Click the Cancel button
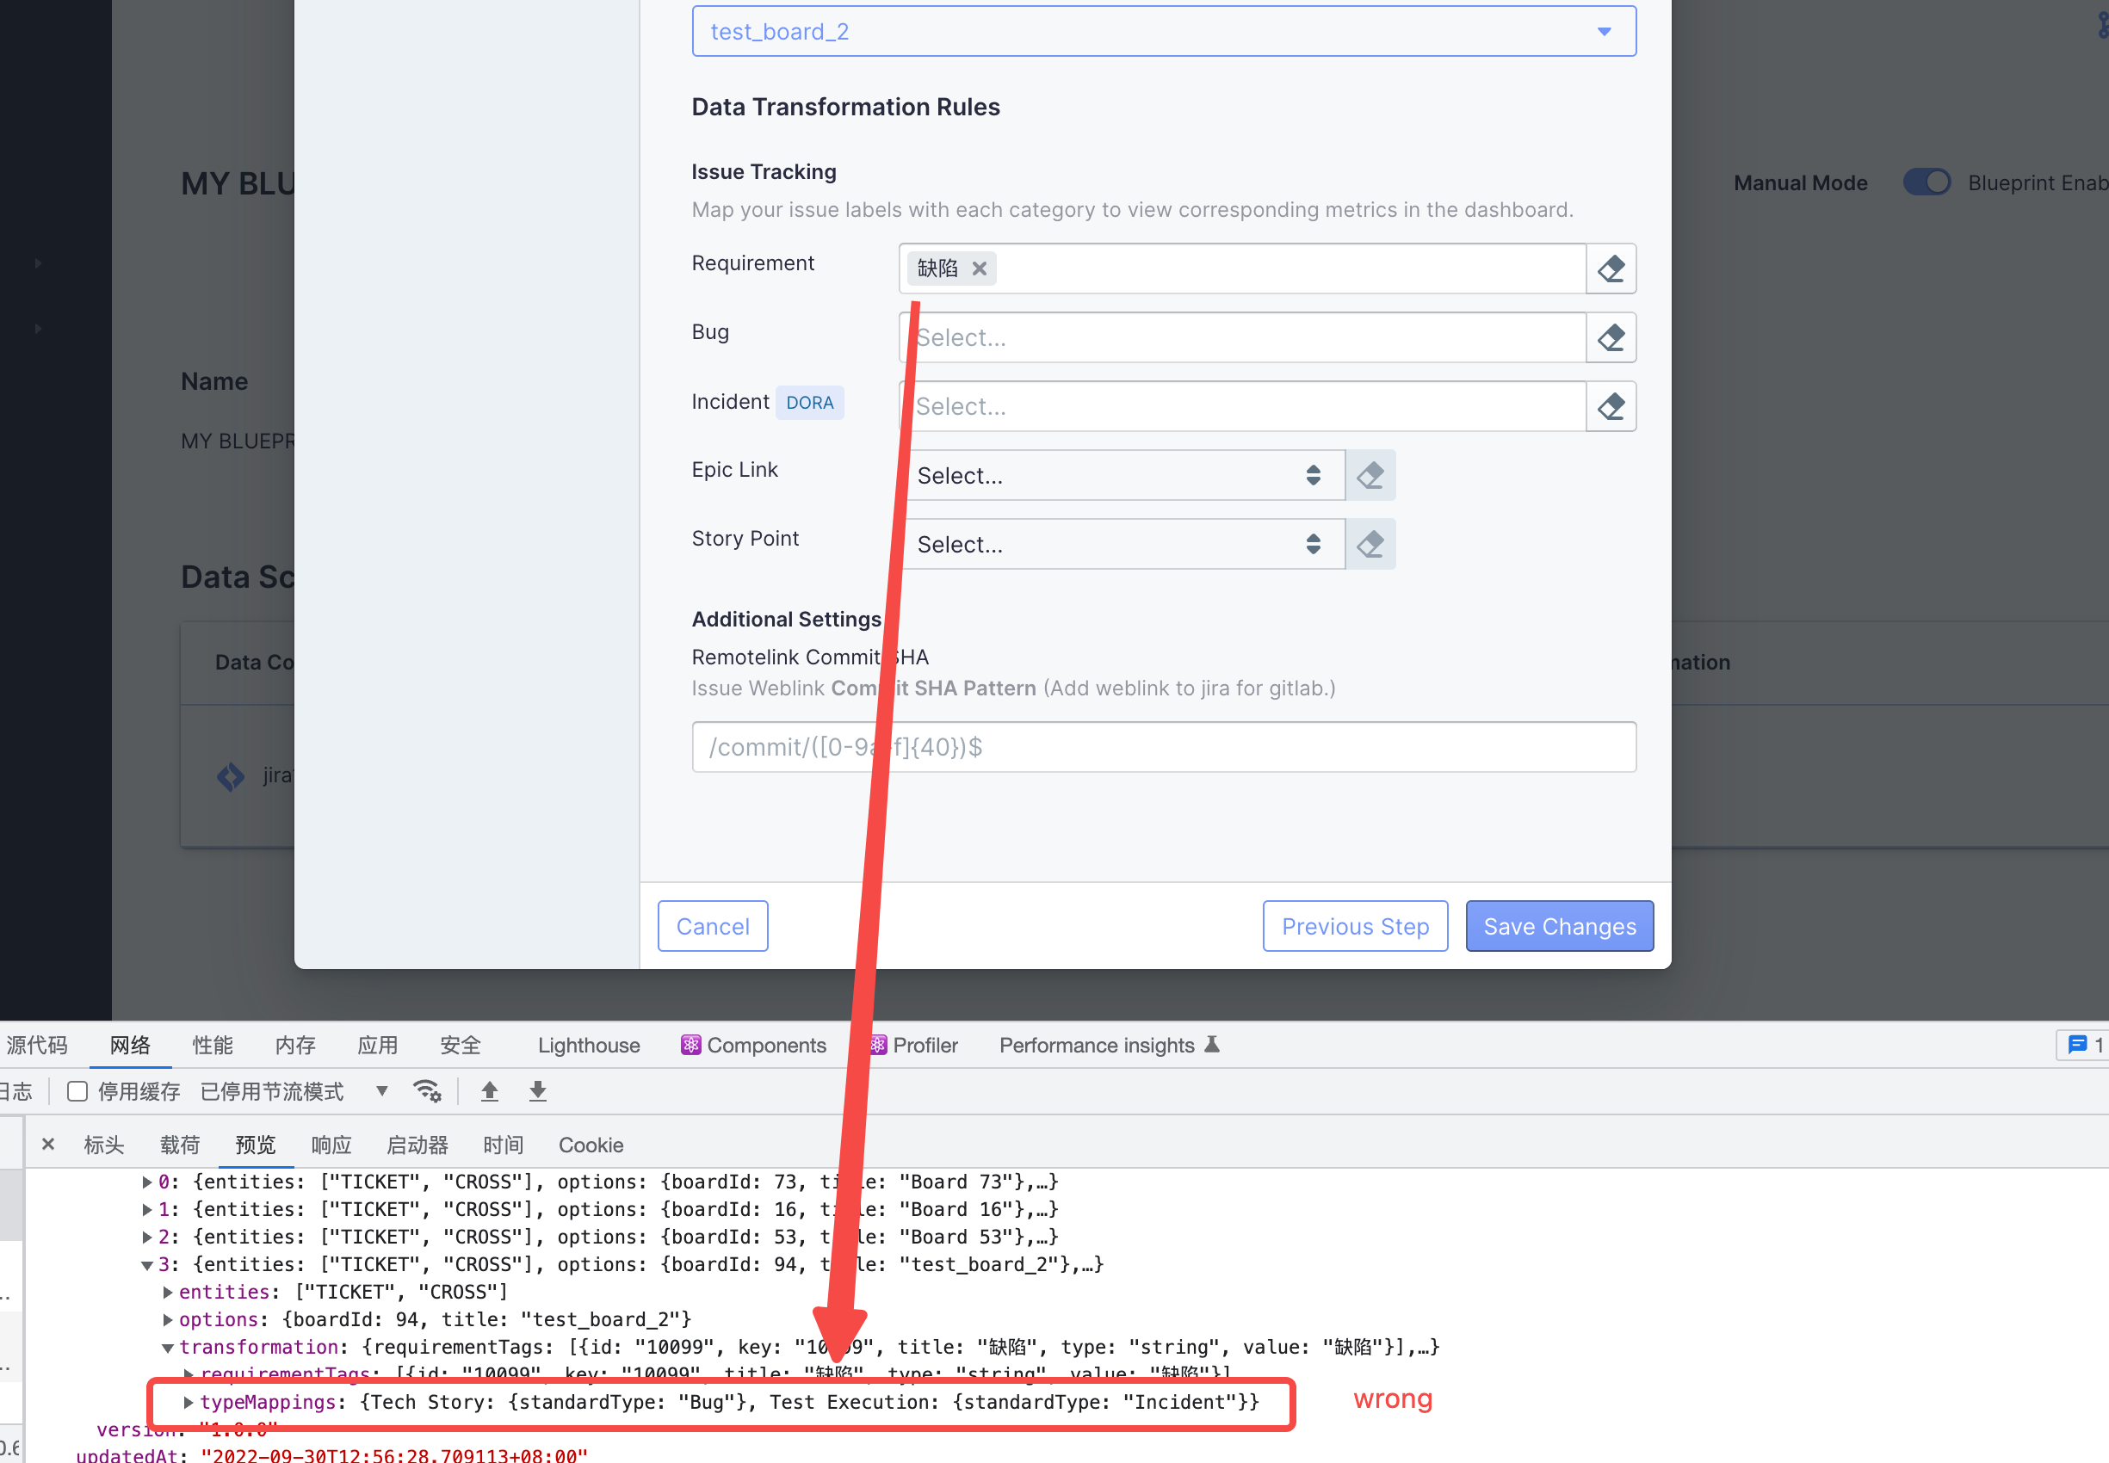The width and height of the screenshot is (2109, 1463). tap(713, 926)
